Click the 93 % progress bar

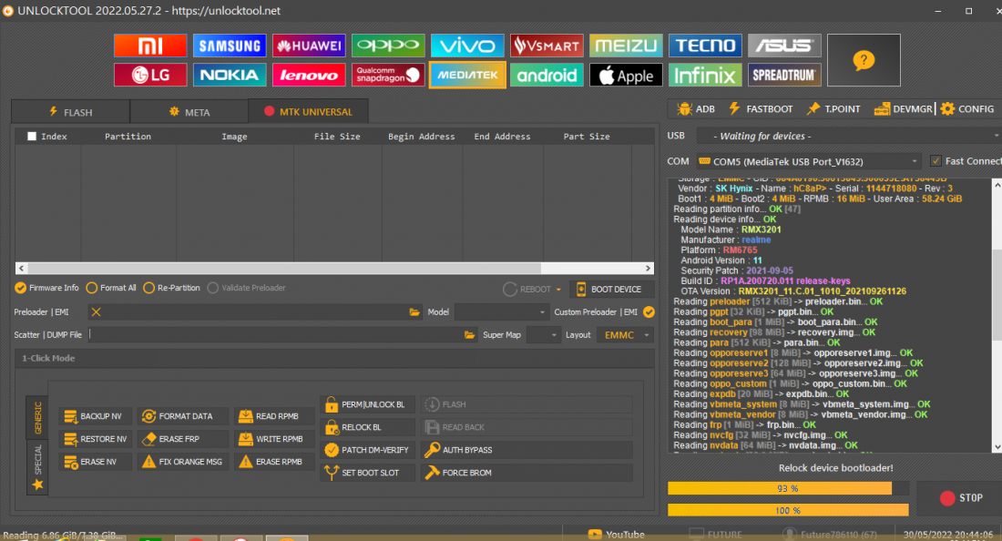[x=788, y=488]
